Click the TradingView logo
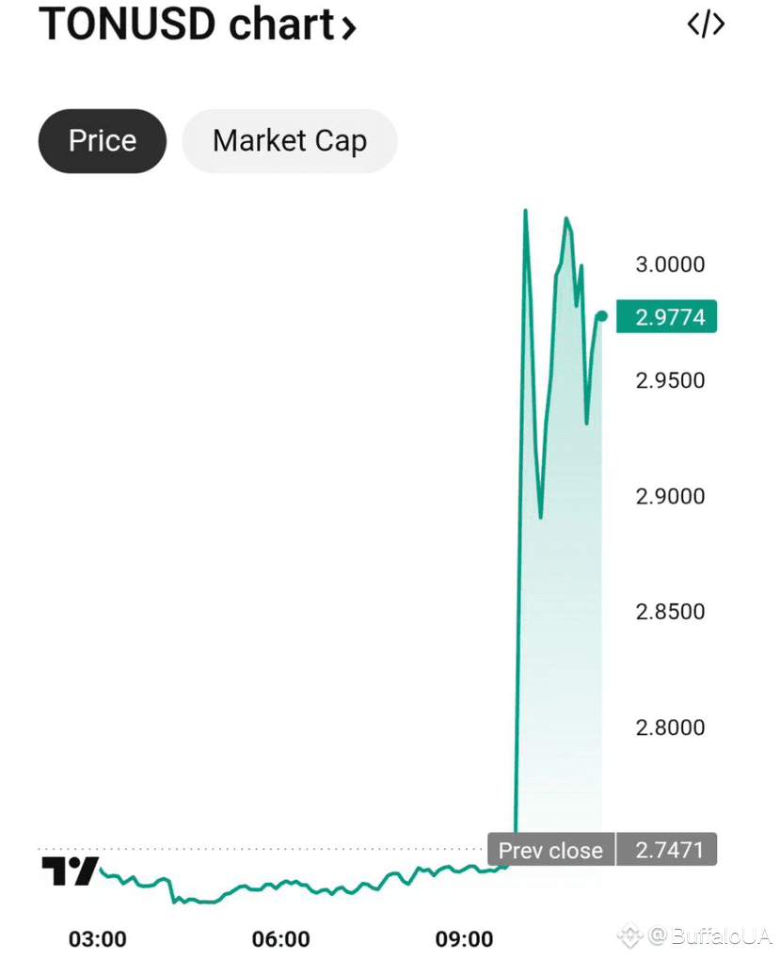Viewport: 780px width, 959px height. click(71, 871)
